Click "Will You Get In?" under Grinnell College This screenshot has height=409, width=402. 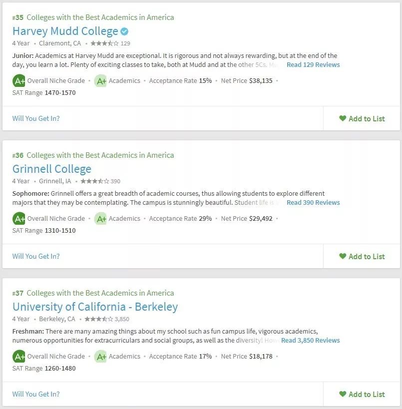(x=36, y=256)
